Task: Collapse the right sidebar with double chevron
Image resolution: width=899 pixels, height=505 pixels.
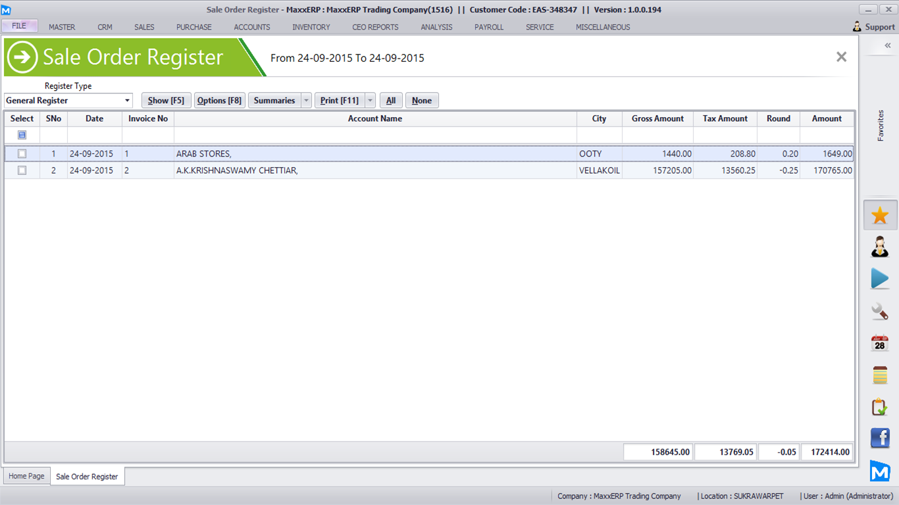Action: tap(887, 45)
